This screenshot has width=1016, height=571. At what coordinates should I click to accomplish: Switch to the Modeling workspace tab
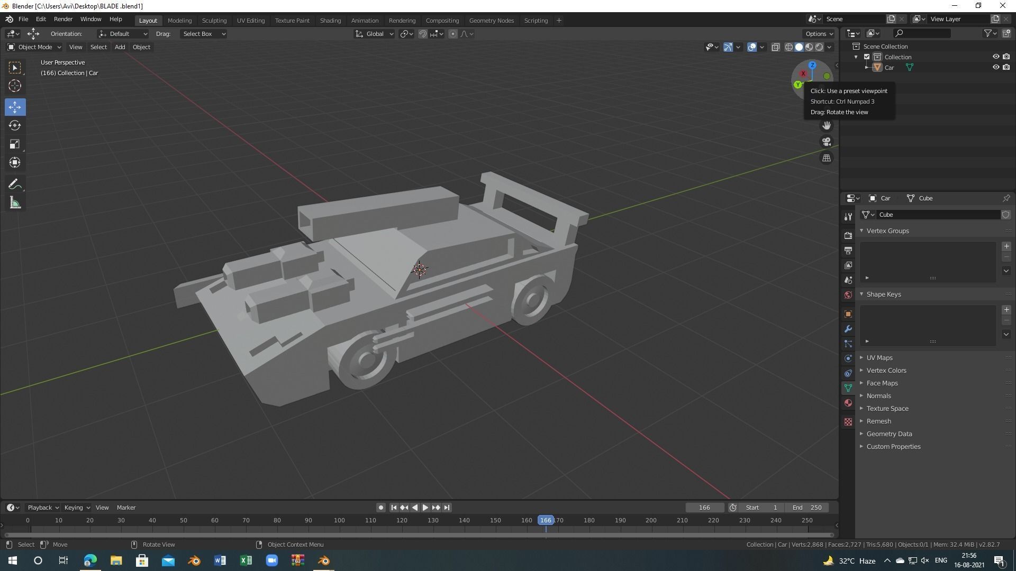(179, 21)
